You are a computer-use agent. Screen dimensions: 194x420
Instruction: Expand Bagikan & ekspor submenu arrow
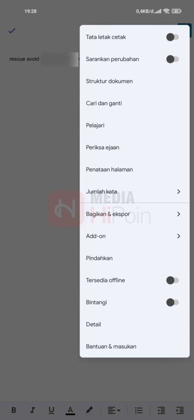click(179, 214)
